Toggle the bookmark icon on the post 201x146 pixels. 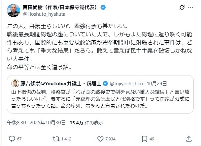pyautogui.click(x=144, y=138)
